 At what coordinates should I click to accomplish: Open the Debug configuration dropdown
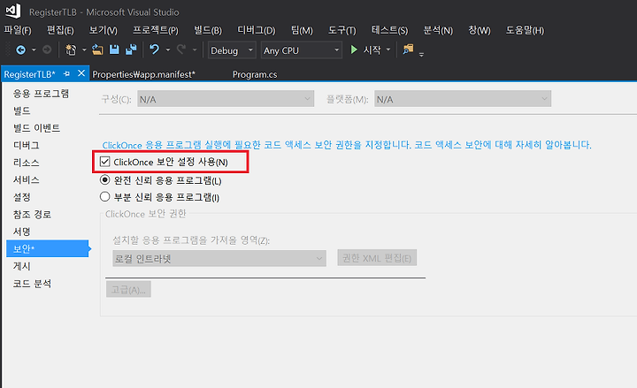click(232, 50)
